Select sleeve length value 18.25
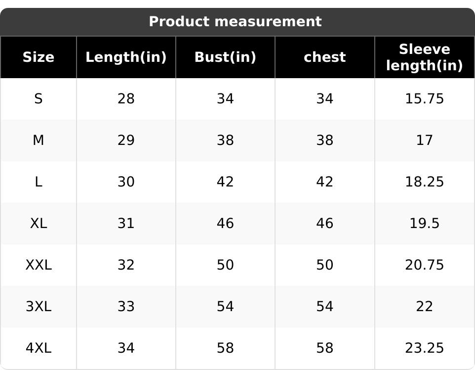 tap(424, 182)
